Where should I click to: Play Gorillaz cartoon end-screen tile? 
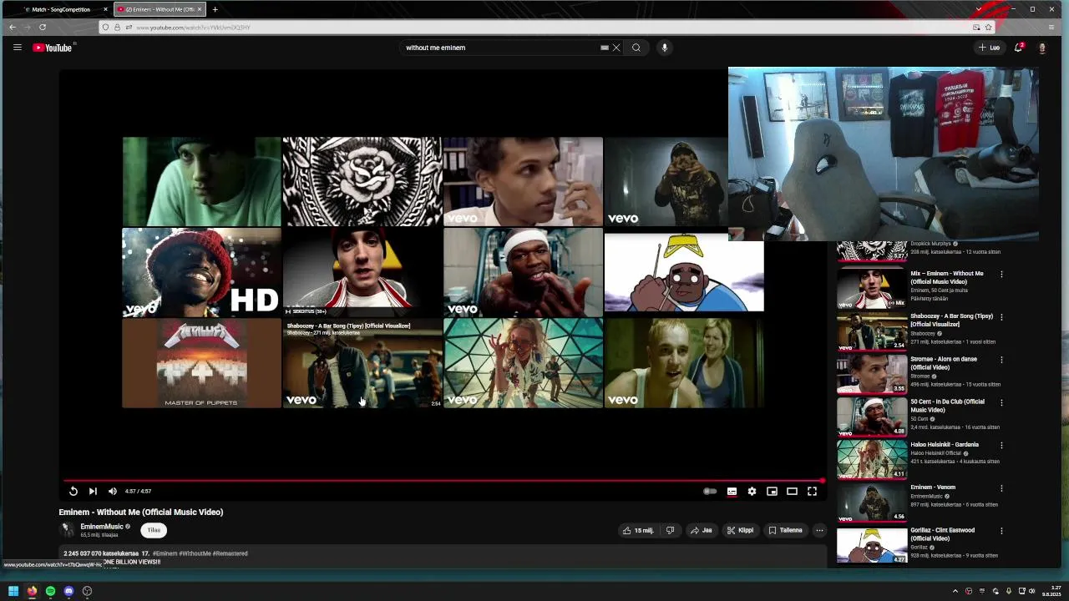point(684,272)
